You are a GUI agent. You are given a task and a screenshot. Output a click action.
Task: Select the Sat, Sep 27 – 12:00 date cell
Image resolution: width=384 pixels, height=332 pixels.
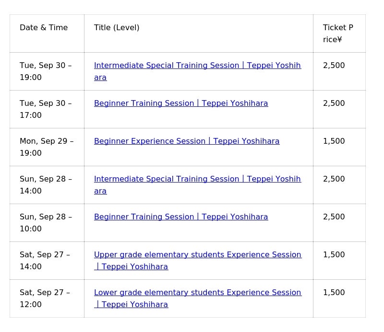coord(45,298)
